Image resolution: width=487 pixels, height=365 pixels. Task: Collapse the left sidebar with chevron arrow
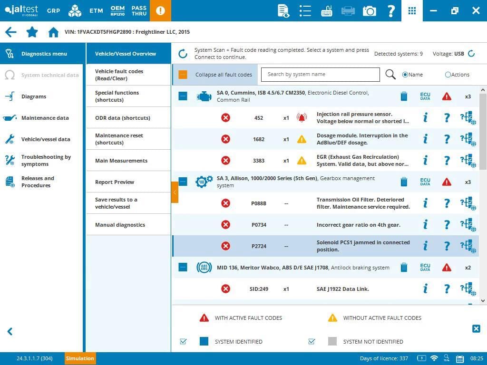10,332
